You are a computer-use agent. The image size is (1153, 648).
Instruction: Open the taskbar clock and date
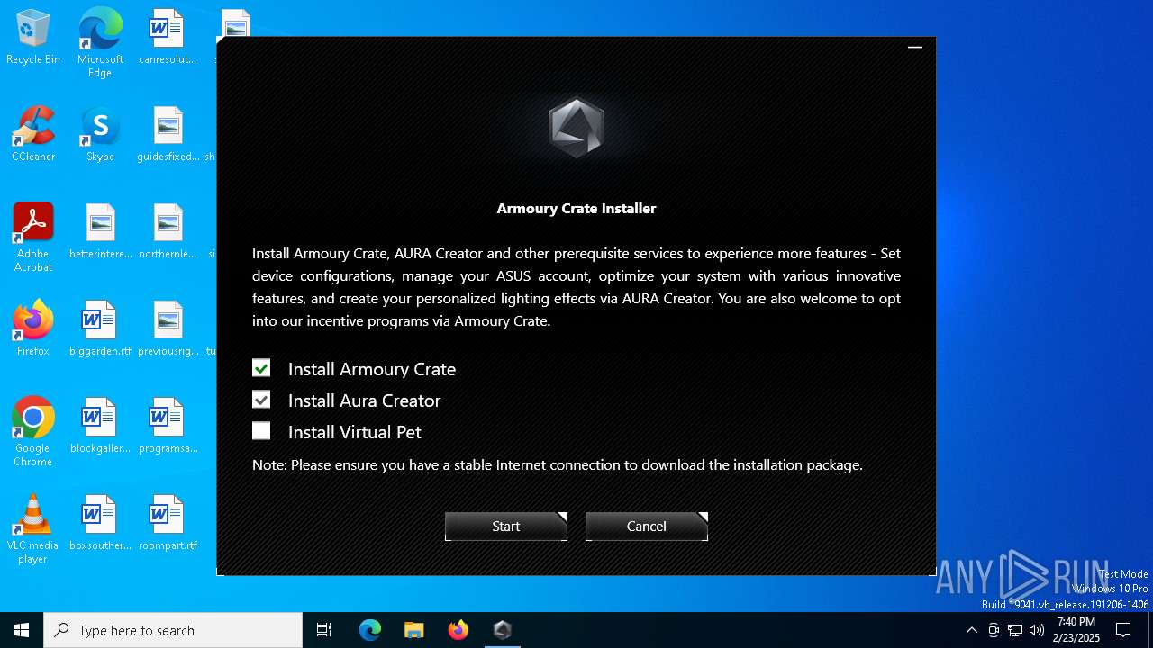point(1076,630)
